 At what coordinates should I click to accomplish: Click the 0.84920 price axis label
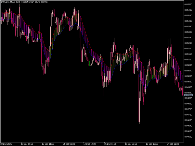[188, 87]
